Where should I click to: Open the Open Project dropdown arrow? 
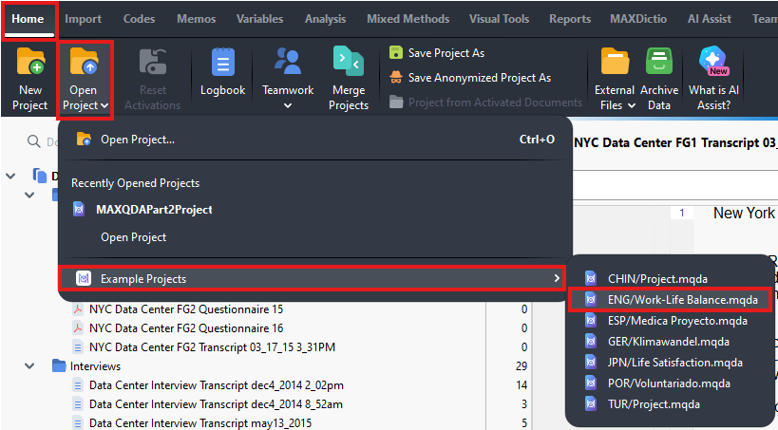pyautogui.click(x=104, y=105)
